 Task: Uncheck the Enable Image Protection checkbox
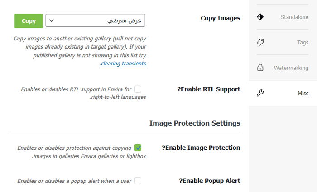coord(138,148)
